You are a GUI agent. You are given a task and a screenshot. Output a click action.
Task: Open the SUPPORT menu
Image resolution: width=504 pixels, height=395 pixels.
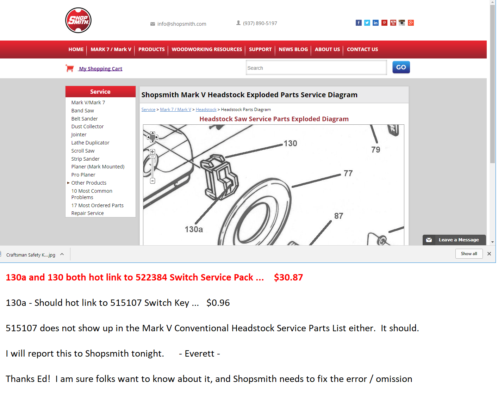[x=260, y=49]
